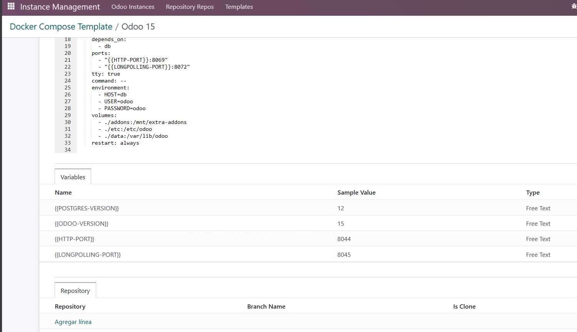Open Templates menu
The width and height of the screenshot is (577, 332).
coord(239,7)
